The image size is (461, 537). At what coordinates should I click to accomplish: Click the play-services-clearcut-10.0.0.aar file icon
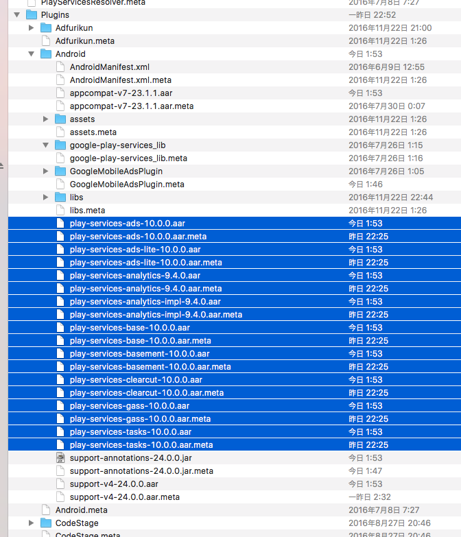point(60,379)
